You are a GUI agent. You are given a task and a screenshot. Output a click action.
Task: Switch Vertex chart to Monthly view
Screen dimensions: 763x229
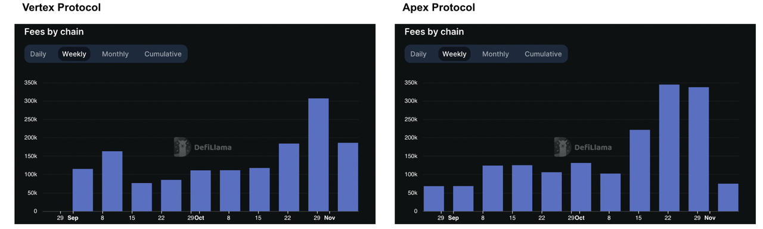coord(115,54)
